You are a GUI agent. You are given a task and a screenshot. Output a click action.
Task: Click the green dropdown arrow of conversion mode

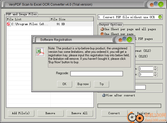click(160, 17)
